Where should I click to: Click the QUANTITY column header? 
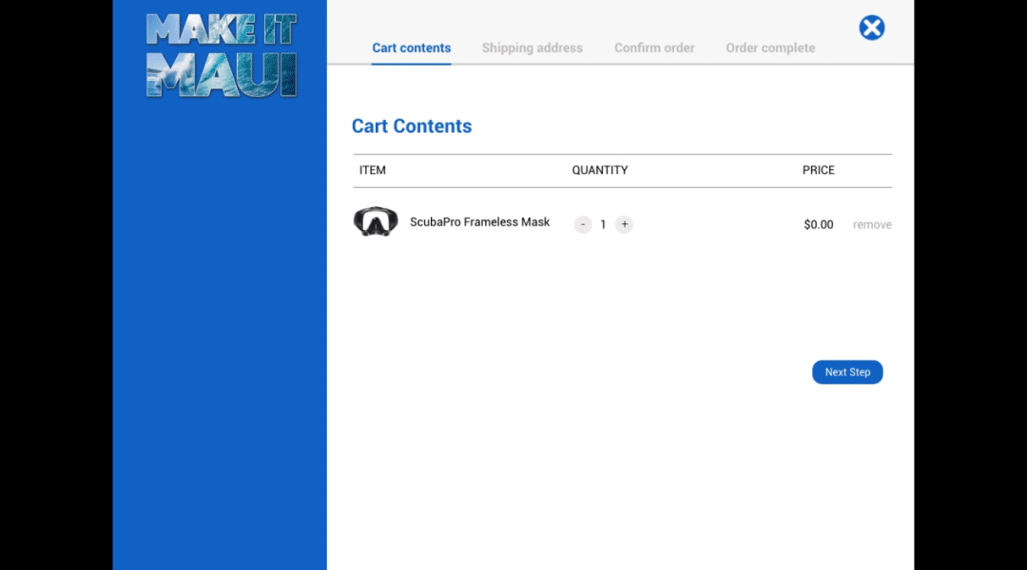point(599,170)
